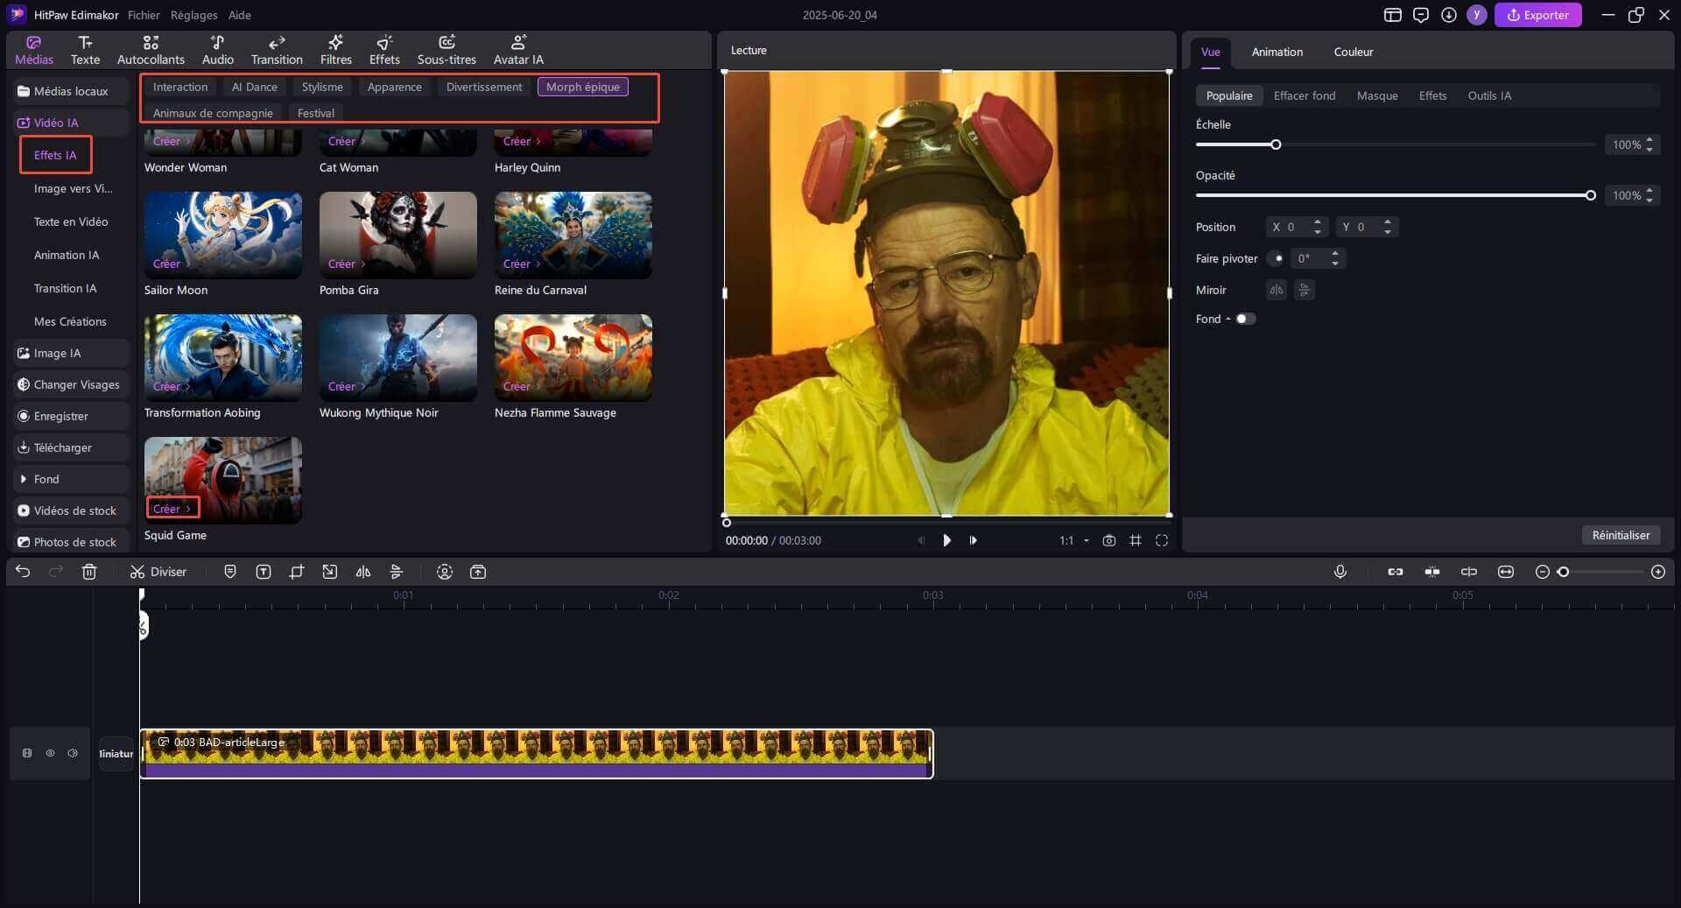Open the Filtres tab
1681x908 pixels.
pos(335,50)
